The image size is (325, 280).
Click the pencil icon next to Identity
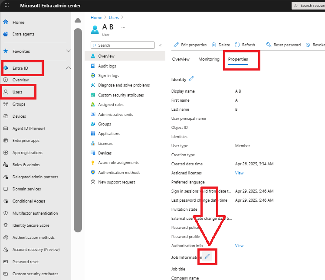pyautogui.click(x=191, y=79)
